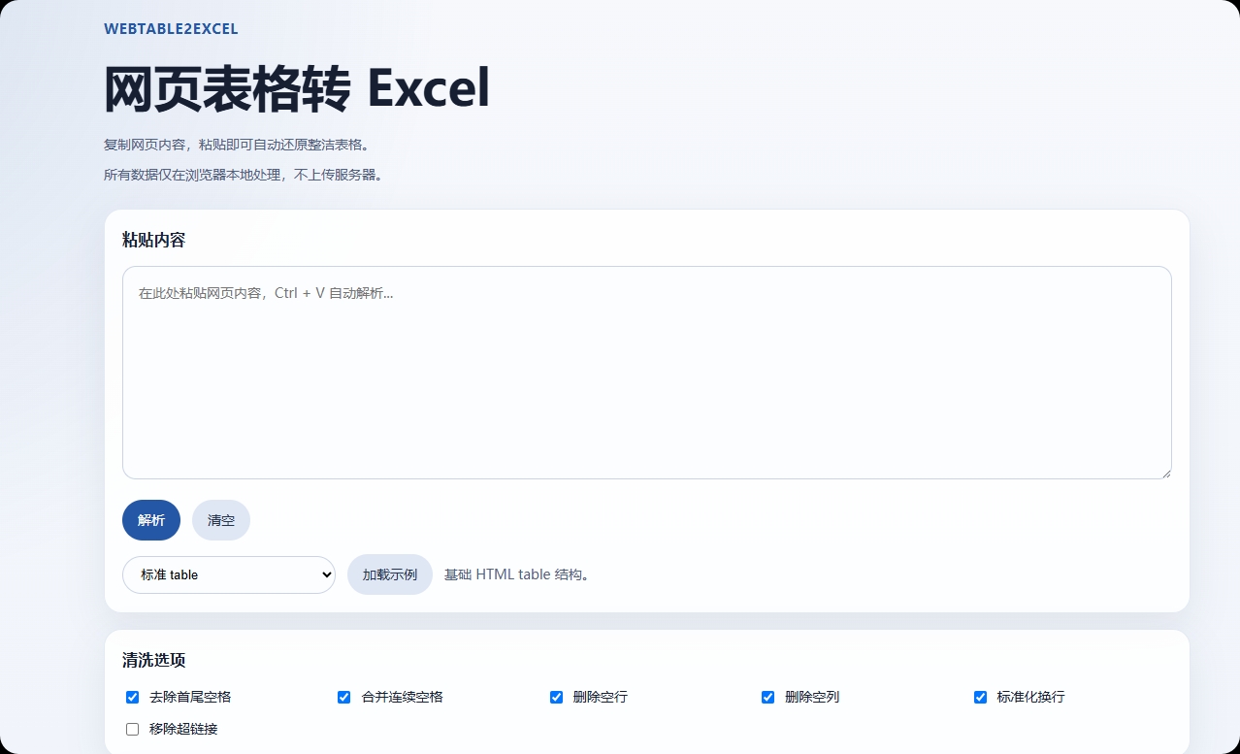
Task: Uncheck 去除首尾空格 checkbox
Action: (x=132, y=697)
